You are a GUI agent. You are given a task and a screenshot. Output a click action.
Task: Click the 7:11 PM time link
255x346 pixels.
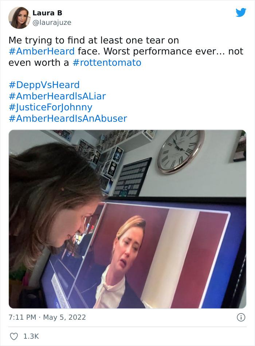[22, 317]
